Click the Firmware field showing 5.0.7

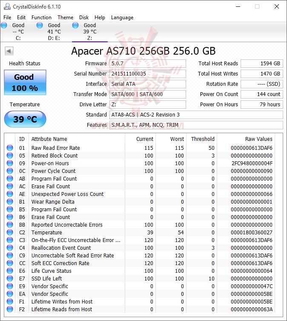(x=148, y=64)
